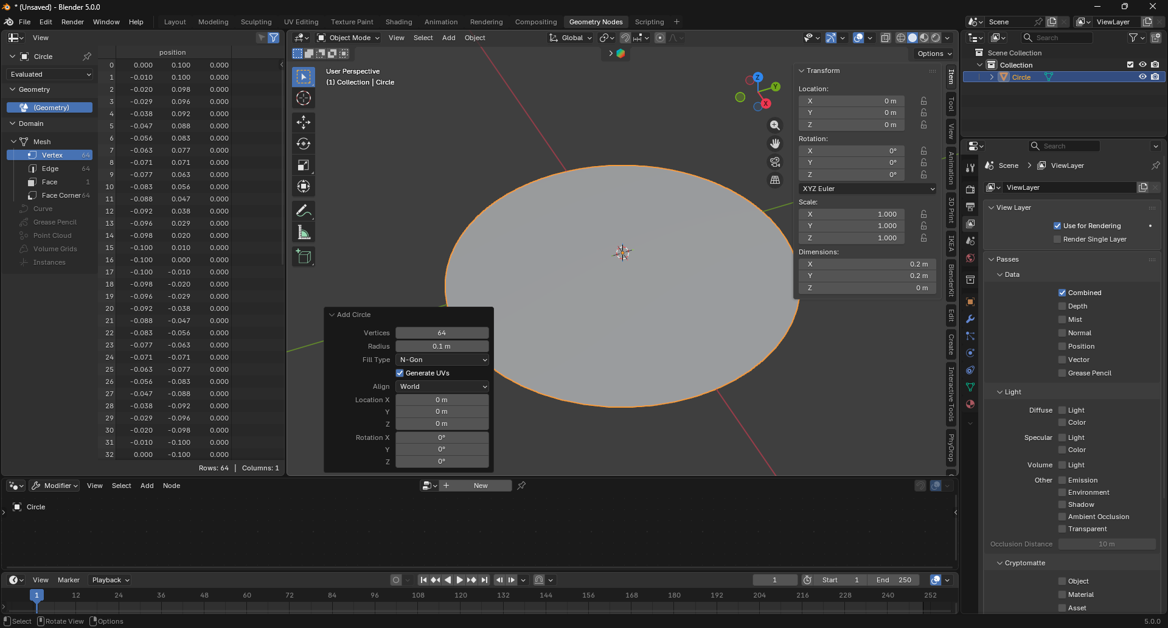Select the Cursor tool in viewport toolbar
The width and height of the screenshot is (1168, 628).
[x=304, y=98]
